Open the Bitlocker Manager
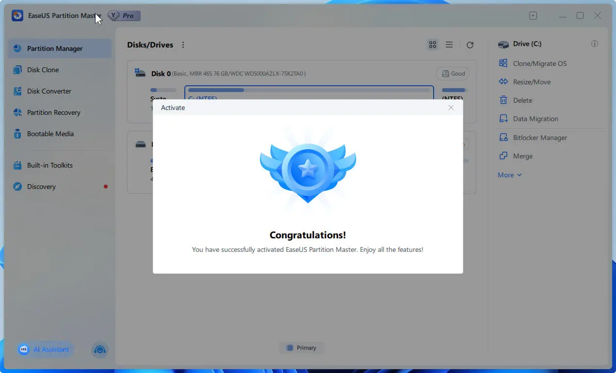The image size is (616, 373). pyautogui.click(x=540, y=138)
